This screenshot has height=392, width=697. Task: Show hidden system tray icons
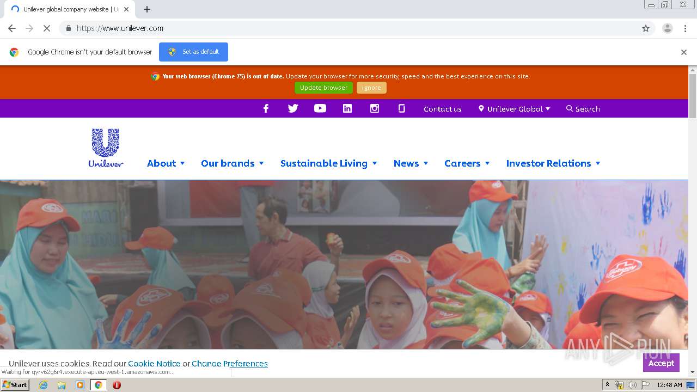pos(608,385)
